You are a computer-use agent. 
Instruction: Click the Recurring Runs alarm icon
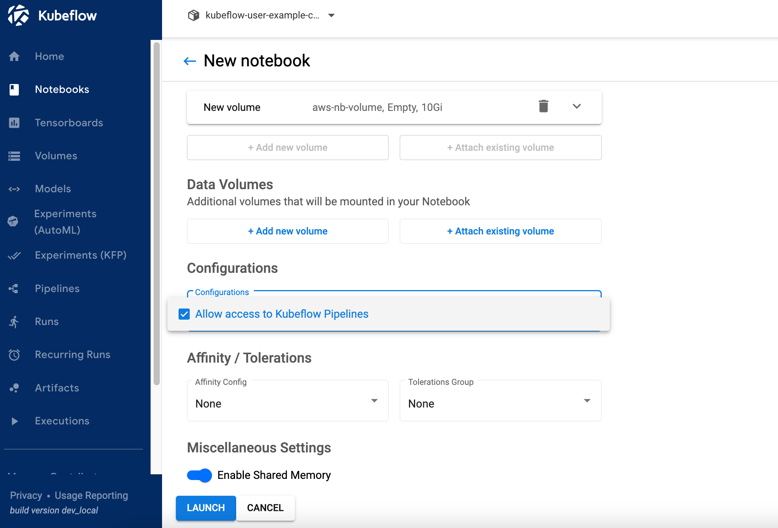[x=14, y=355]
